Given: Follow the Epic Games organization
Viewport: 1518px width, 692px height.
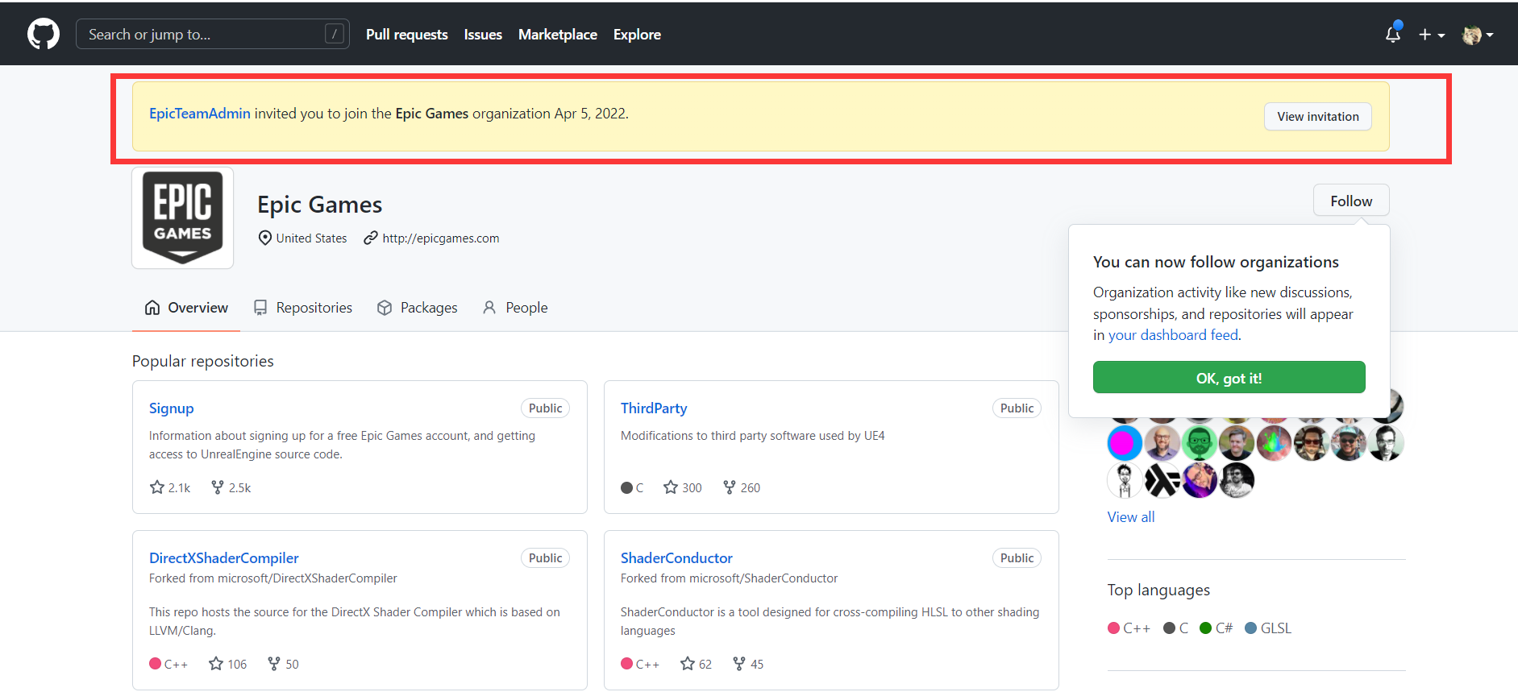Looking at the screenshot, I should coord(1350,201).
